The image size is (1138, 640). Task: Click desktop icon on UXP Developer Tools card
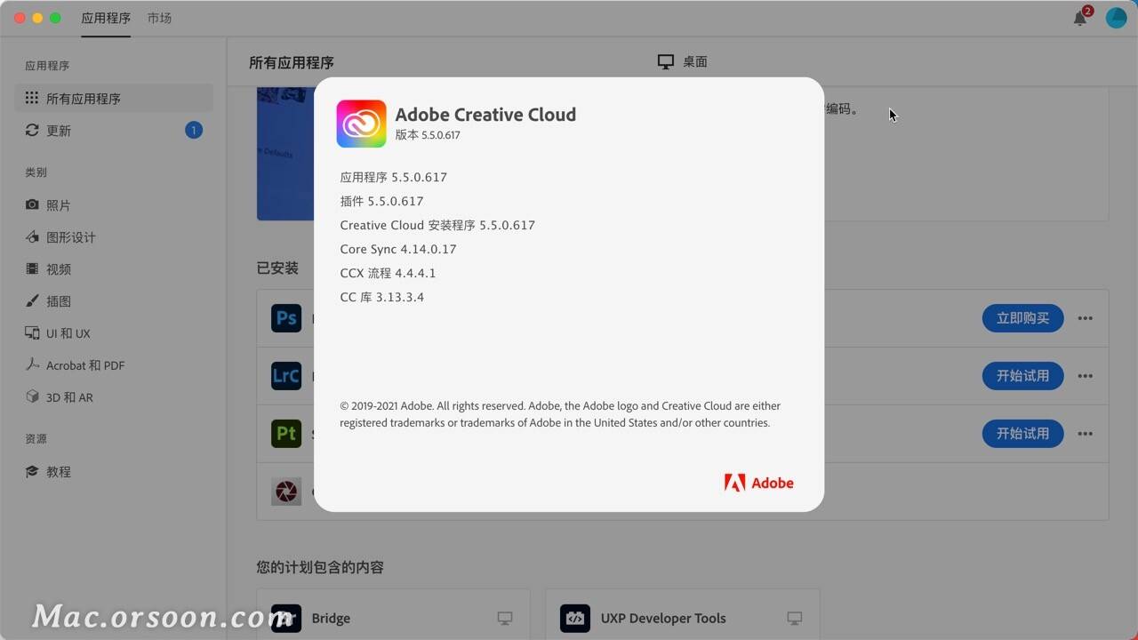coord(794,618)
